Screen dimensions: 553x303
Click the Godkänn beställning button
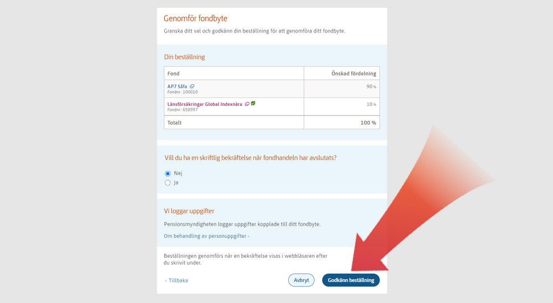[x=351, y=280]
